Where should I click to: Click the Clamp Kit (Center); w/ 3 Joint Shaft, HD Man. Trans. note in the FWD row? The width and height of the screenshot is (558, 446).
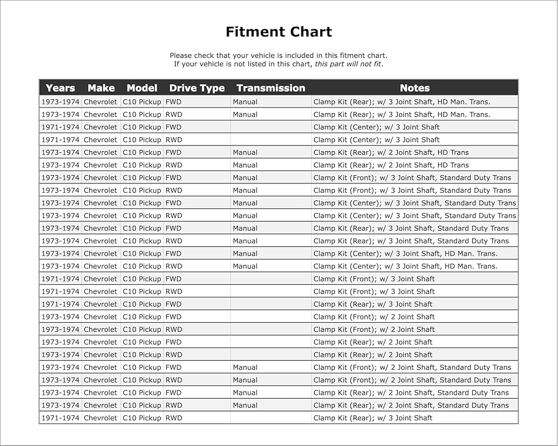point(405,254)
